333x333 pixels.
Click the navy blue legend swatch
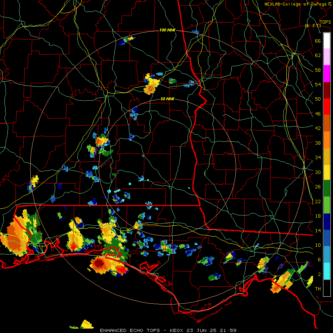(x=327, y=222)
